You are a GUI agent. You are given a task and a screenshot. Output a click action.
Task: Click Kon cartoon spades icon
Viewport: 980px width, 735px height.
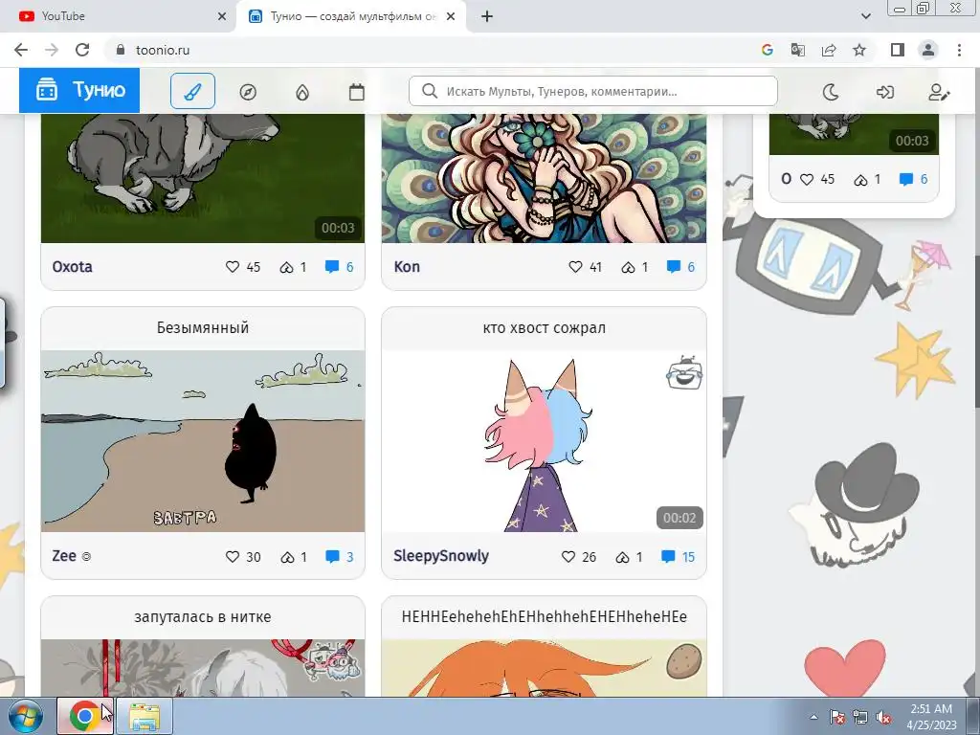[x=628, y=268]
